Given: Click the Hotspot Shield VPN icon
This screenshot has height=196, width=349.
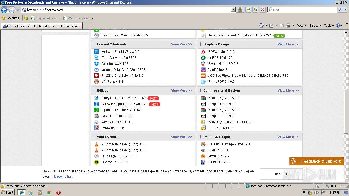Looking at the screenshot, I should coord(97,52).
